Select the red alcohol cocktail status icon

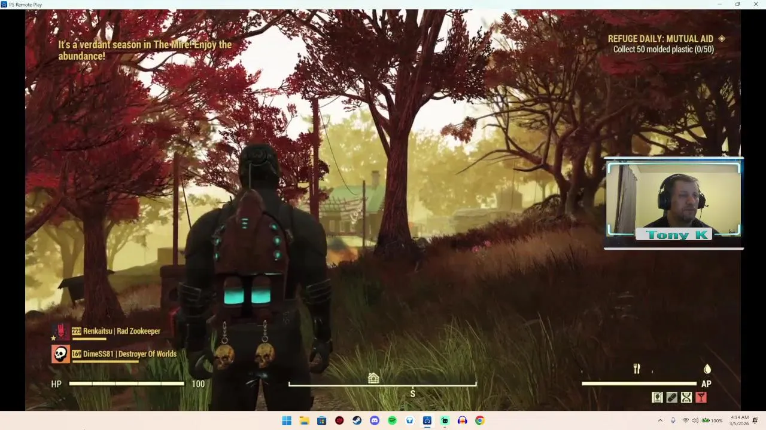tap(701, 397)
